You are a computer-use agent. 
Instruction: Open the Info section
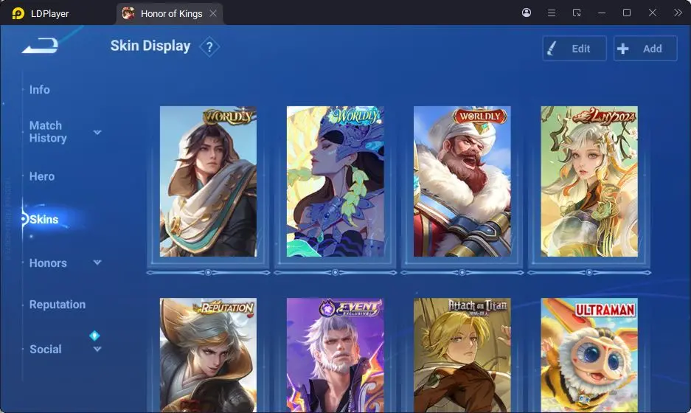(40, 89)
